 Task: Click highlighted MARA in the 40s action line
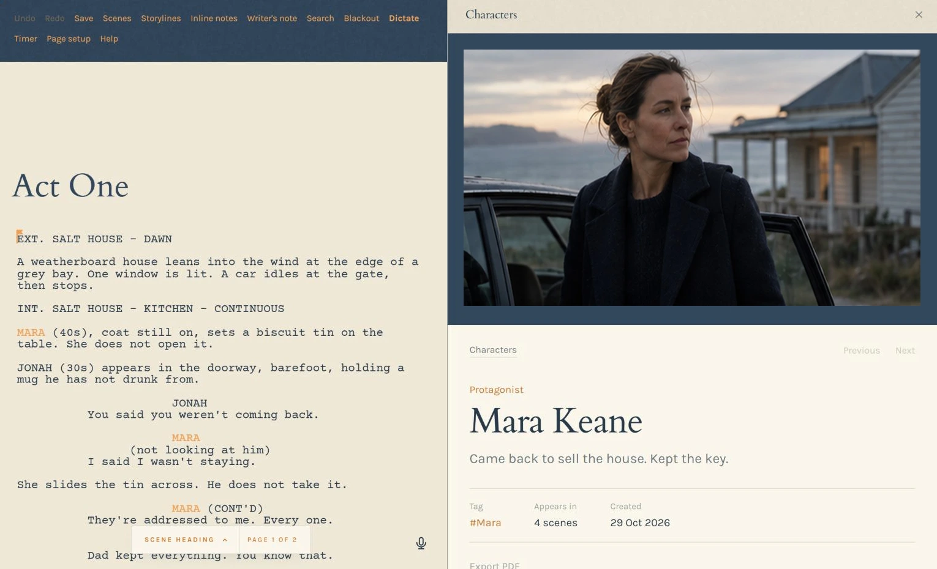31,332
